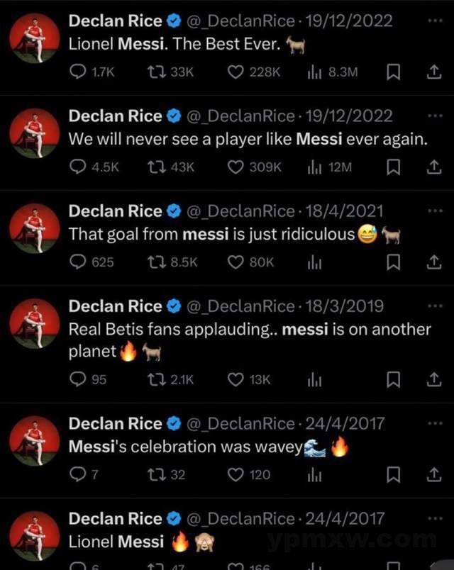Open the 24/4/2017 date on the "wavey" tweet
This screenshot has height=570, width=454.
(x=345, y=424)
